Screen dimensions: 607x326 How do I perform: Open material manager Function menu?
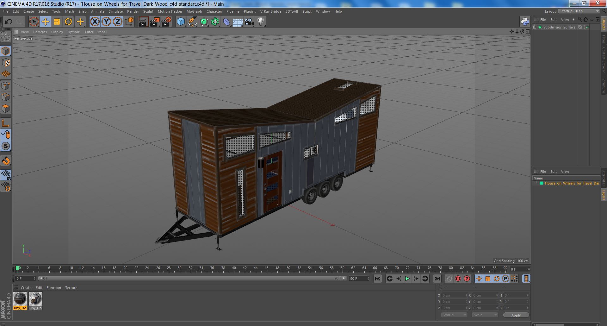click(x=53, y=288)
